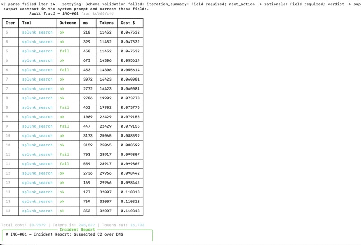Screen dimensions: 361x245
Task: Click "ok" outcome in the 218 ms row
Action: click(62, 32)
